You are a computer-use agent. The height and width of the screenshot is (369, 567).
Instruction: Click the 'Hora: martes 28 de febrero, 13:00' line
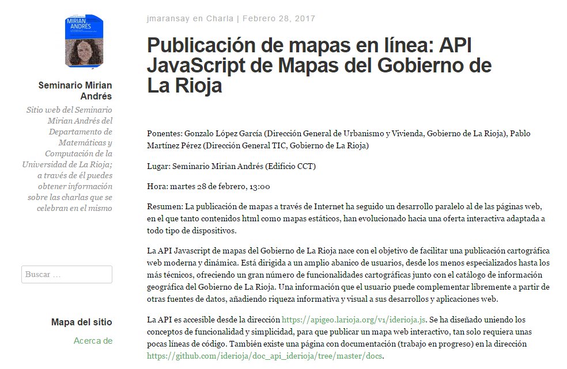point(208,186)
